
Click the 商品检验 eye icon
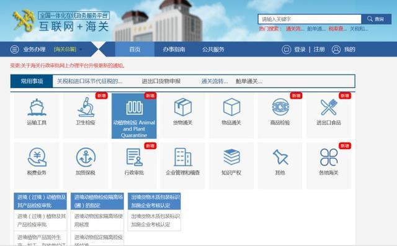click(x=280, y=107)
